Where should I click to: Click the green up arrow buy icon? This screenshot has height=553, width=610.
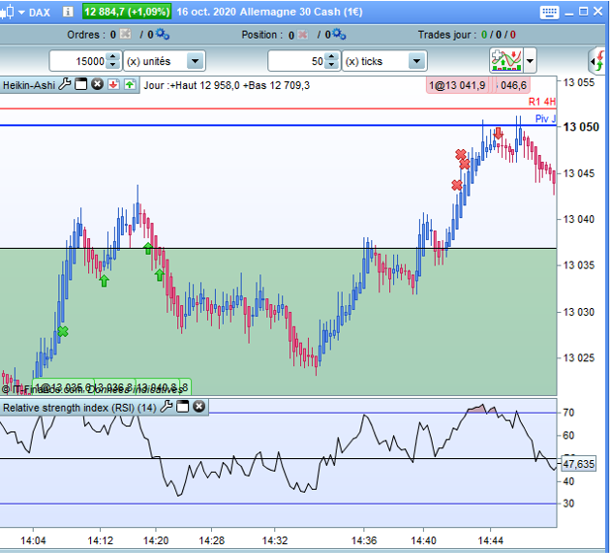[130, 84]
